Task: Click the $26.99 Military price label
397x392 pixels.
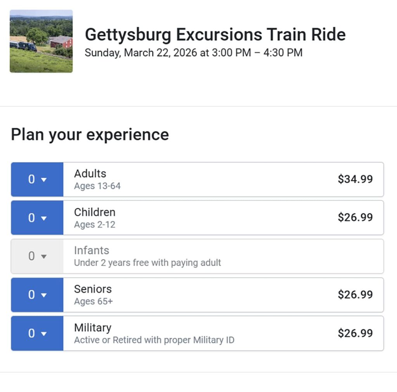Action: point(356,333)
